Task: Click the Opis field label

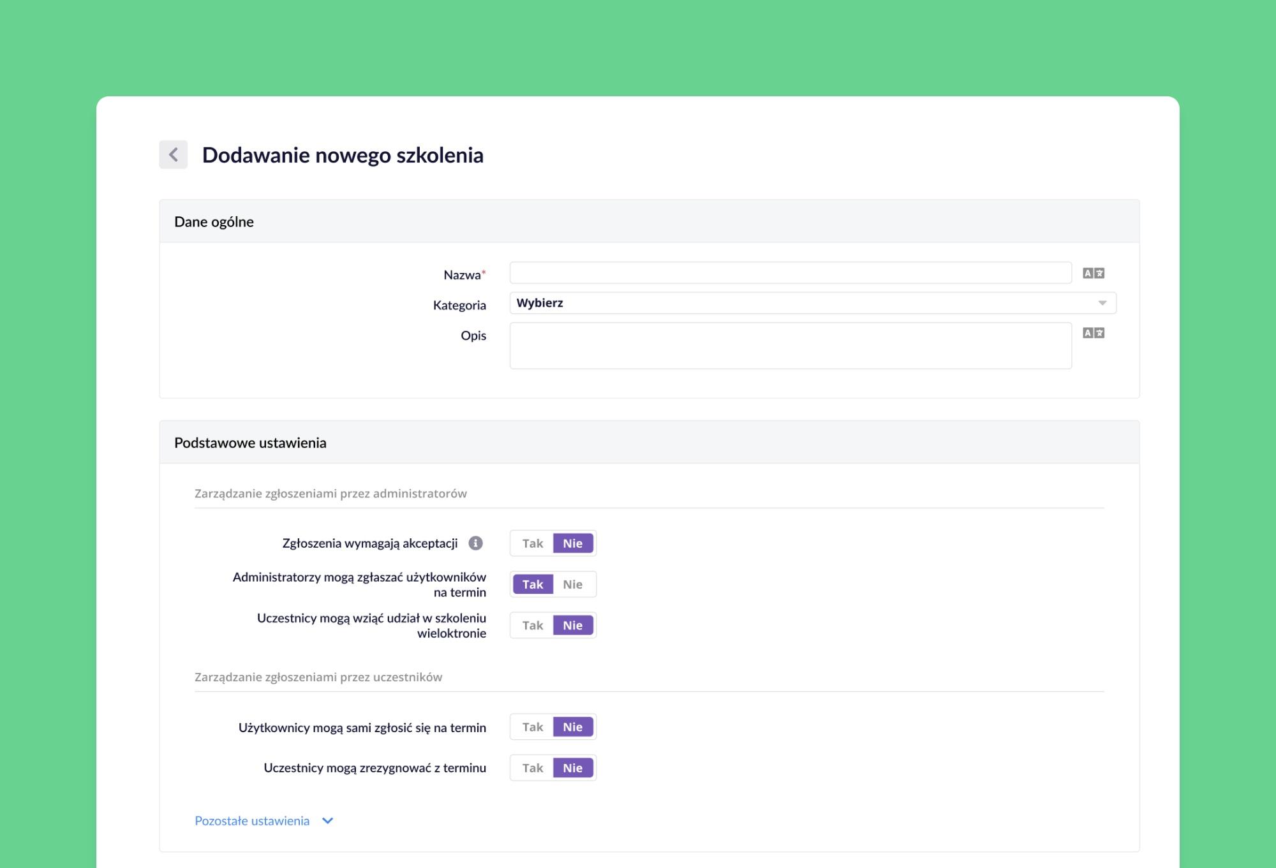Action: [473, 335]
